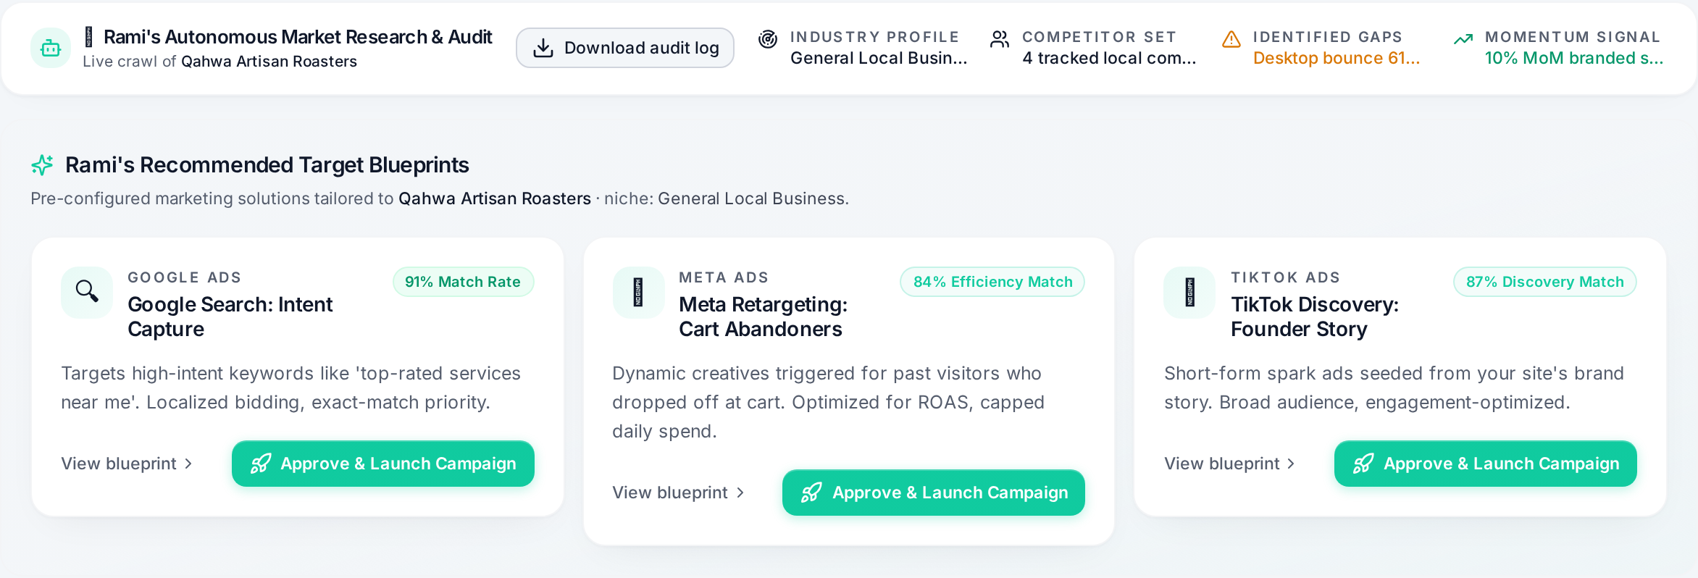This screenshot has width=1698, height=578.
Task: Approve and launch the Meta Retargeting campaign
Action: point(934,493)
